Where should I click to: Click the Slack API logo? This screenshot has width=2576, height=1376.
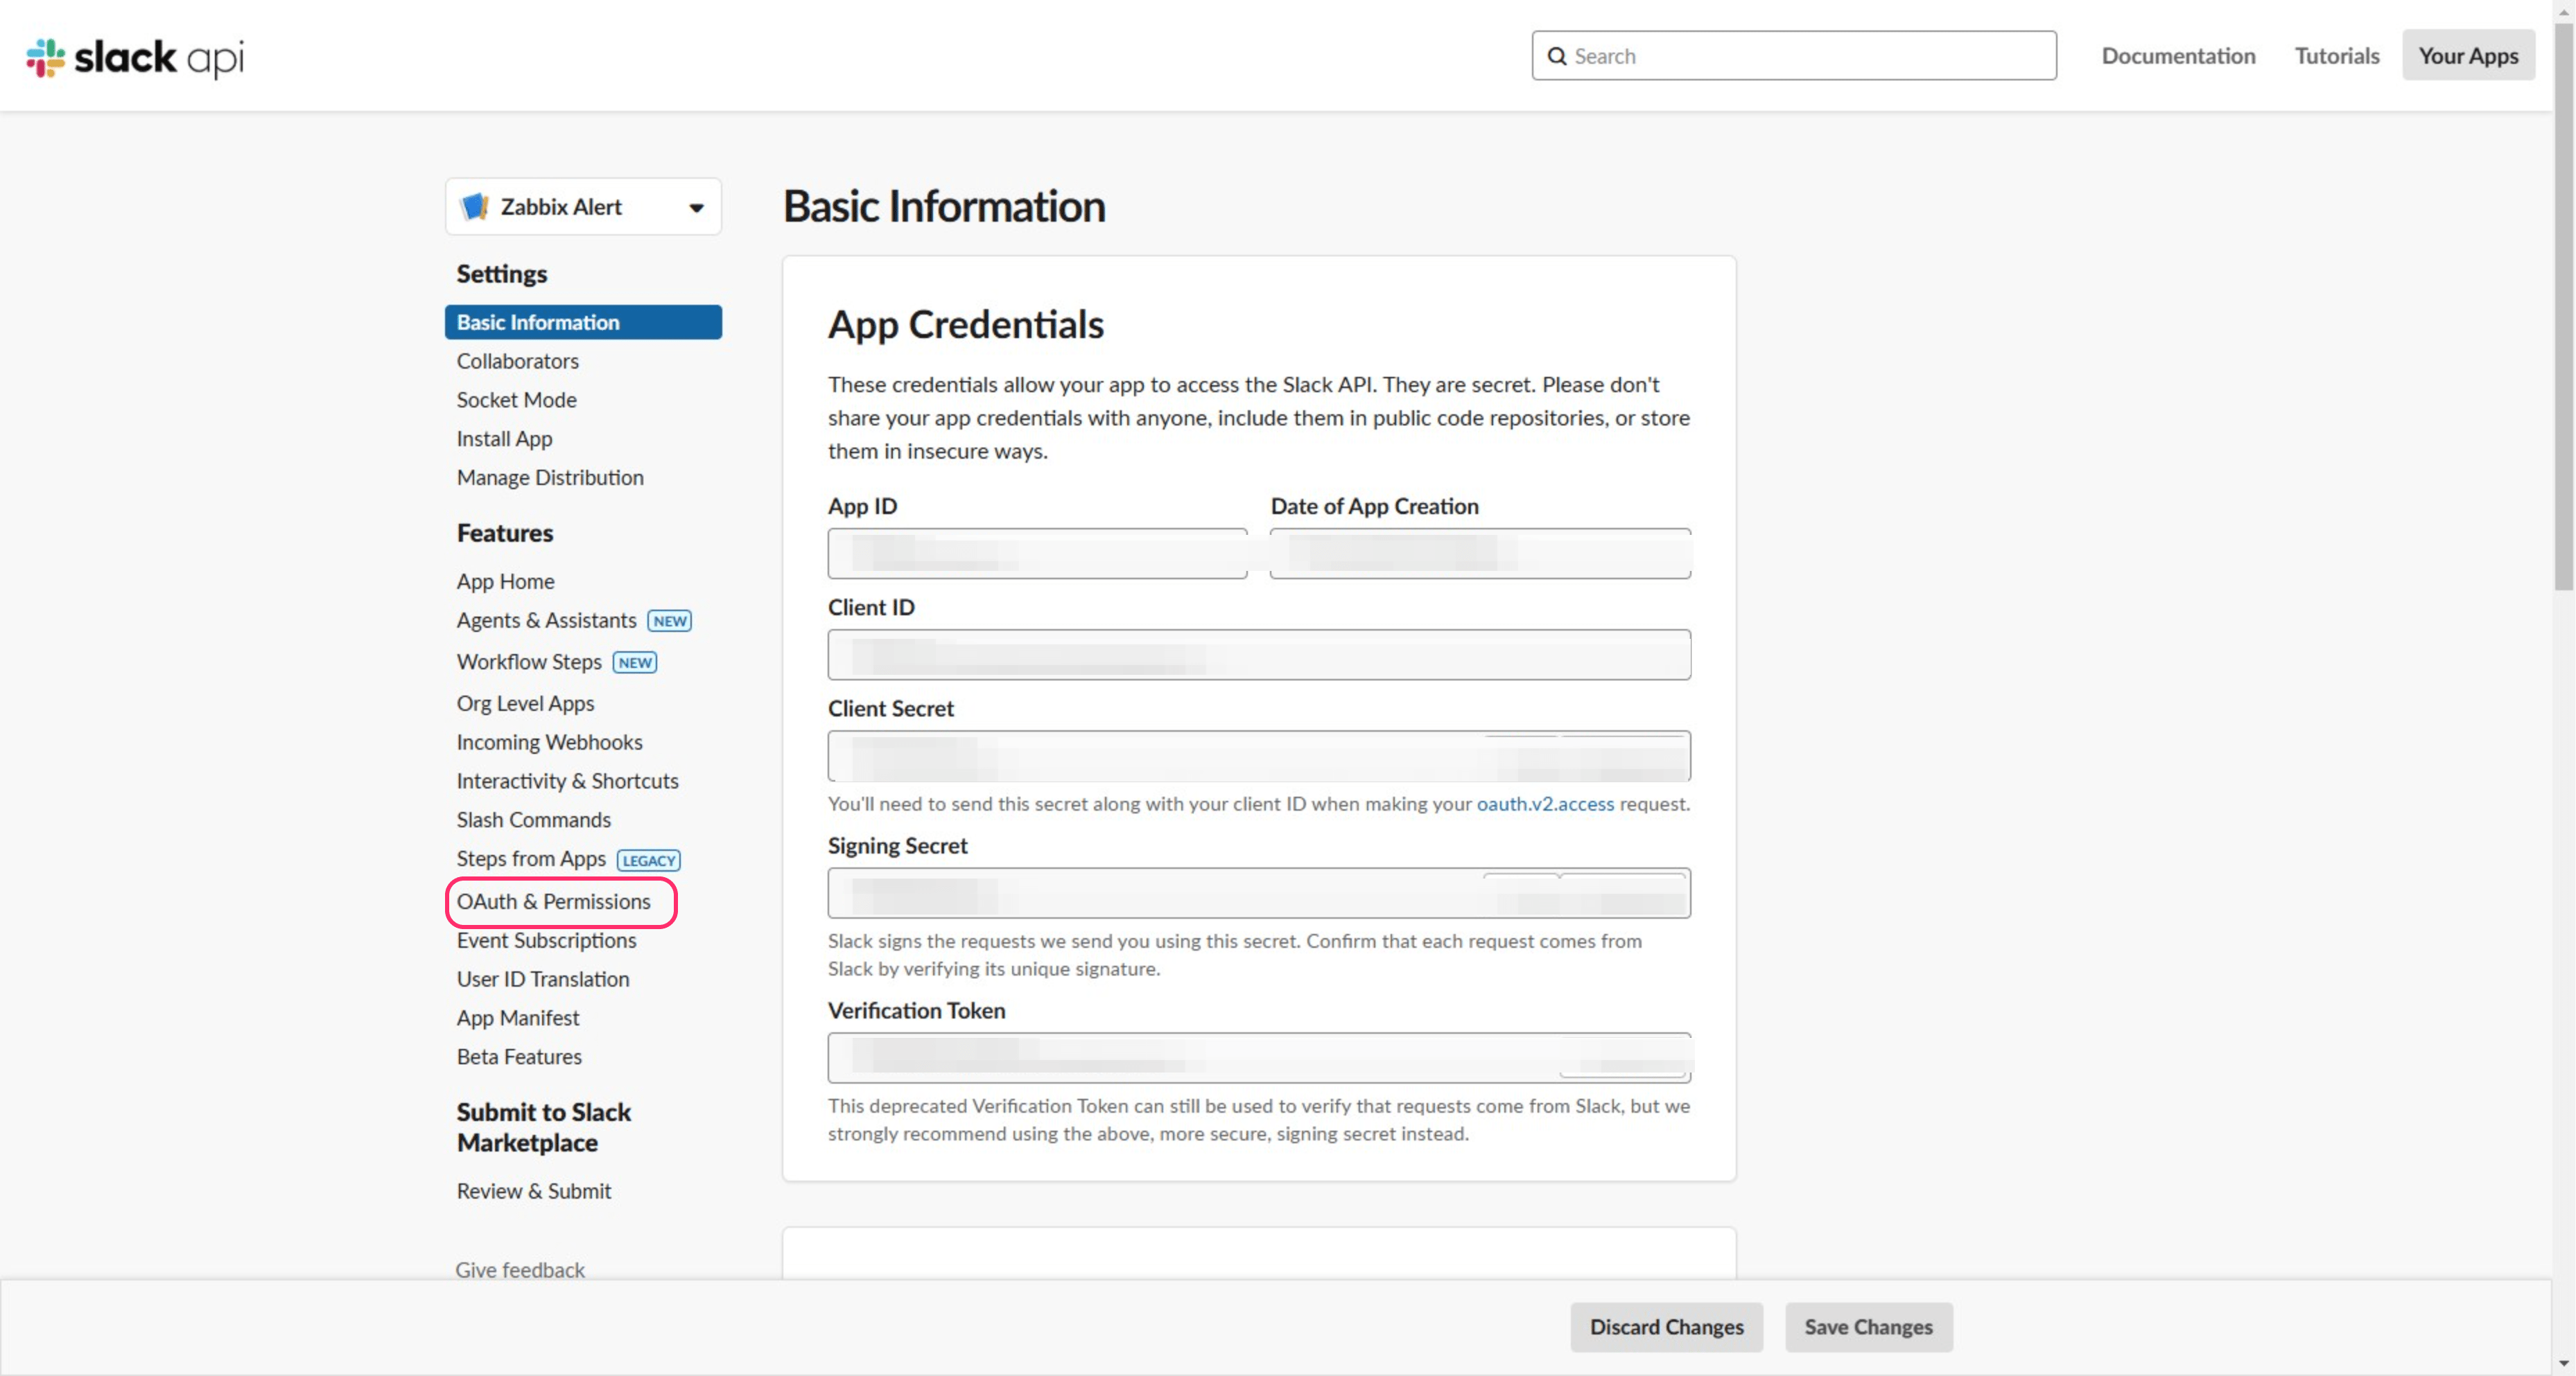point(135,57)
